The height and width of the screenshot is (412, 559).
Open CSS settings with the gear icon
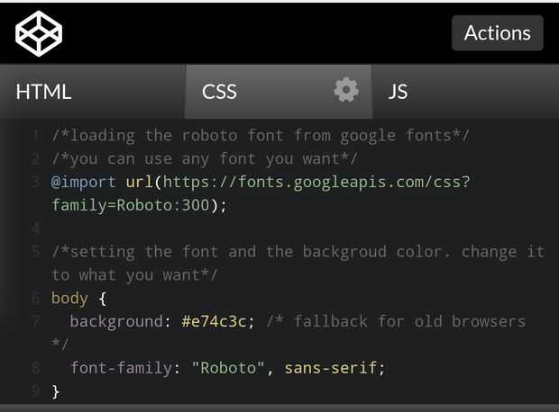coord(346,90)
